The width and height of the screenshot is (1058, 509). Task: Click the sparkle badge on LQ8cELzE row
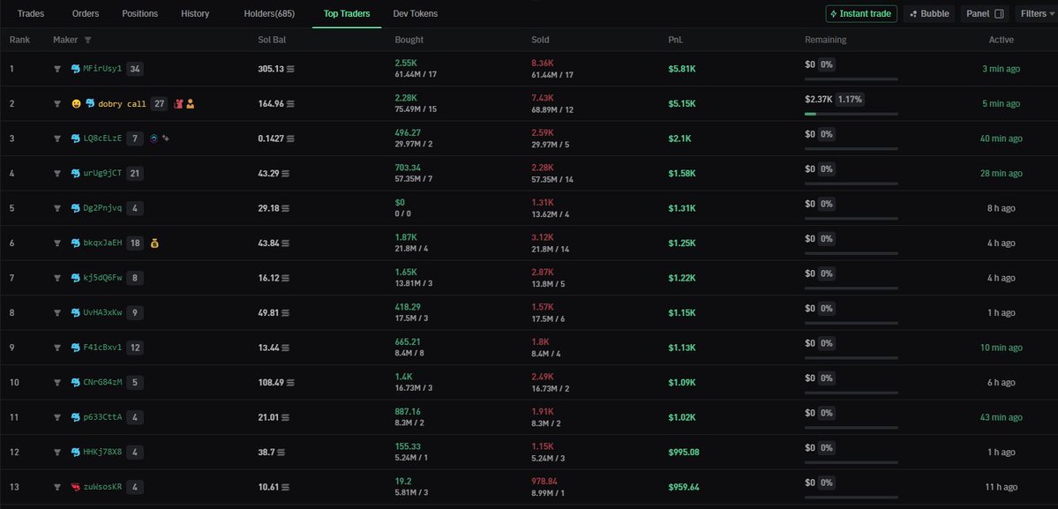(x=165, y=138)
